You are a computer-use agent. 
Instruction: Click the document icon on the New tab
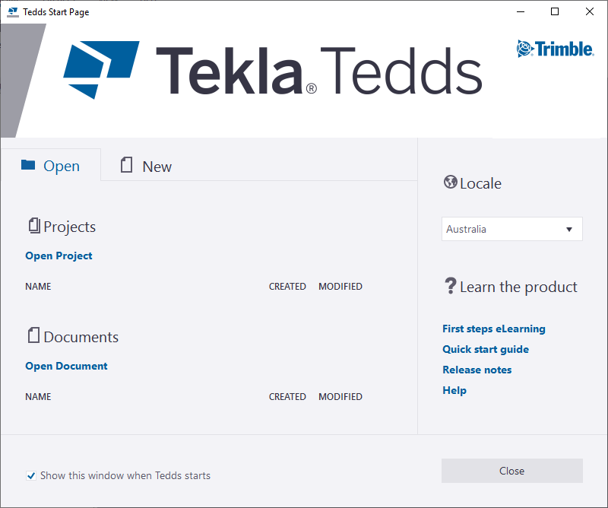pyautogui.click(x=126, y=165)
